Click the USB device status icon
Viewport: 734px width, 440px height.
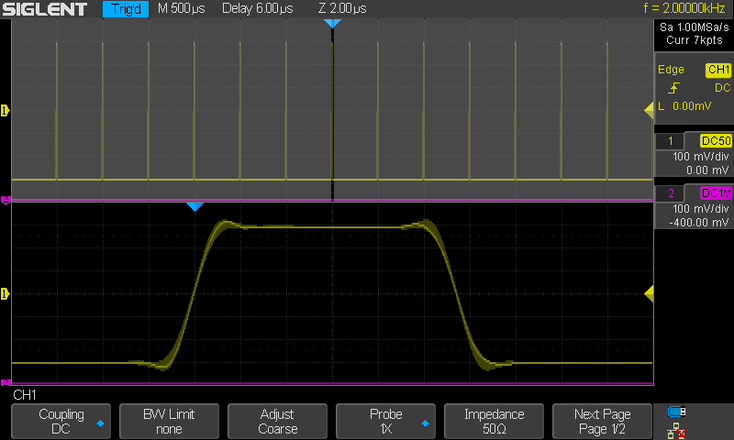[676, 412]
